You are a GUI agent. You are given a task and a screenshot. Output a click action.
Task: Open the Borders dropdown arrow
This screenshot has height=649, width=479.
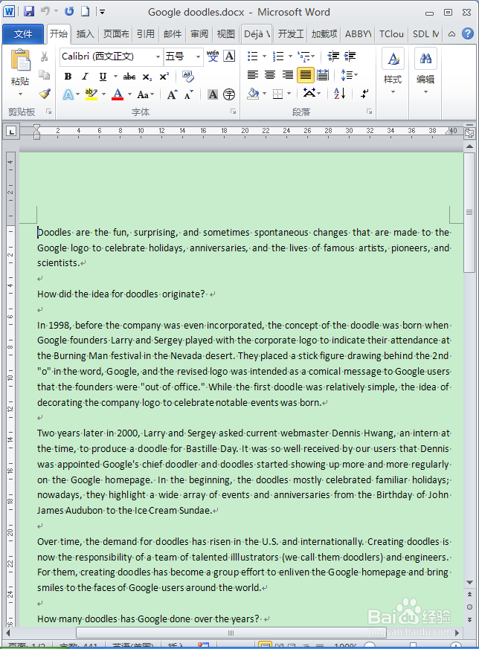pyautogui.click(x=289, y=94)
